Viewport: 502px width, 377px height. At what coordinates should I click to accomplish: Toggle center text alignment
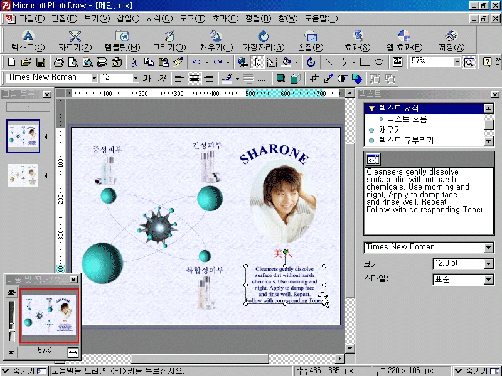[194, 78]
